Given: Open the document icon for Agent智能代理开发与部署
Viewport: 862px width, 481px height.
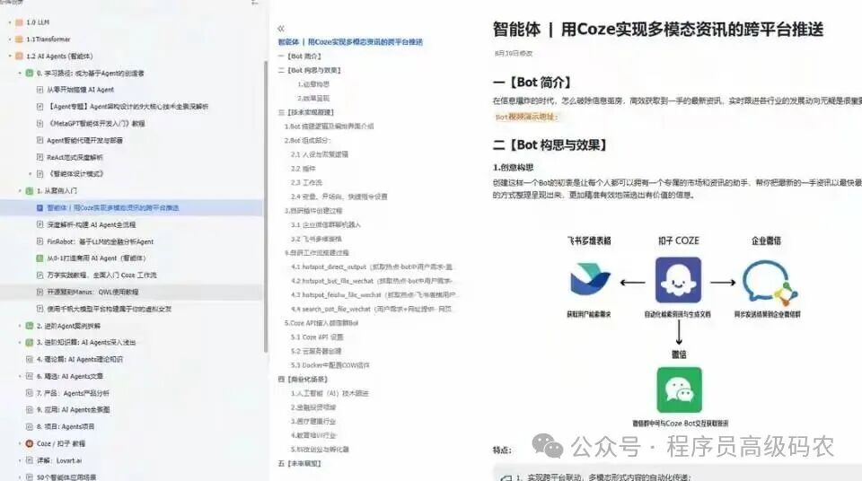Looking at the screenshot, I should (40, 140).
